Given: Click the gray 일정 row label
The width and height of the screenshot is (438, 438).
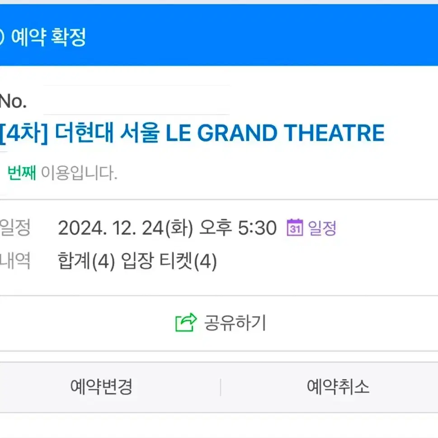Looking at the screenshot, I should pyautogui.click(x=15, y=228).
